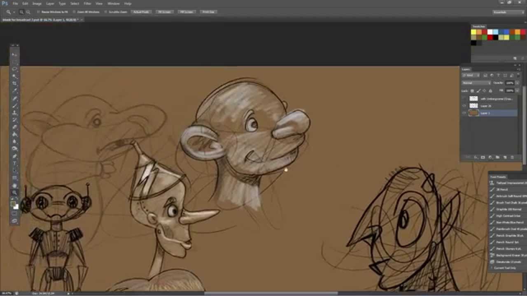Filter layers by pixel layers icon

pyautogui.click(x=485, y=75)
